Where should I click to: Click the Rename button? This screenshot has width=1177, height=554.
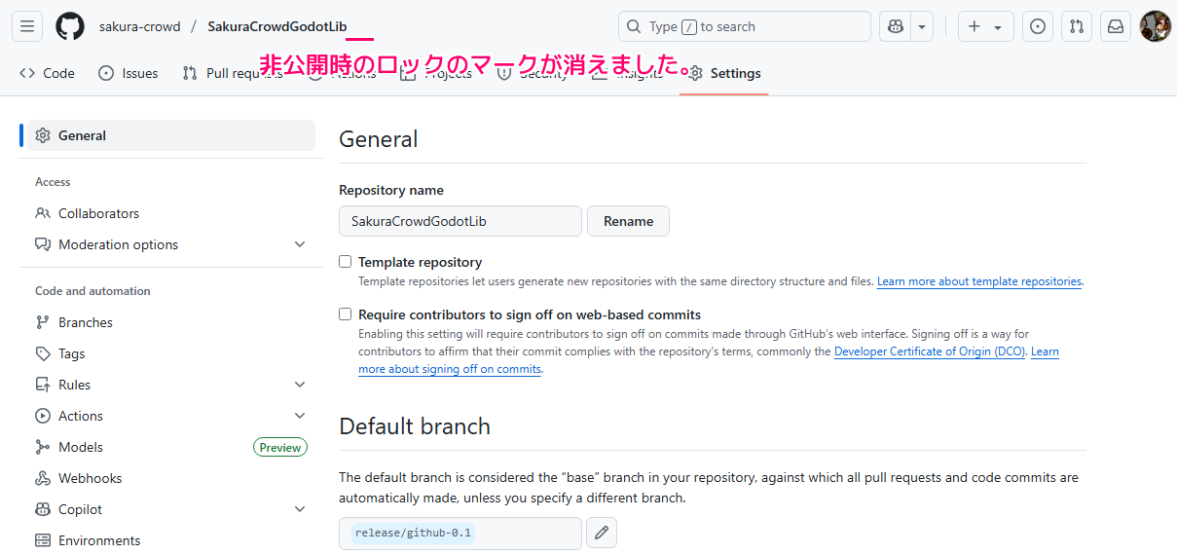(x=628, y=221)
